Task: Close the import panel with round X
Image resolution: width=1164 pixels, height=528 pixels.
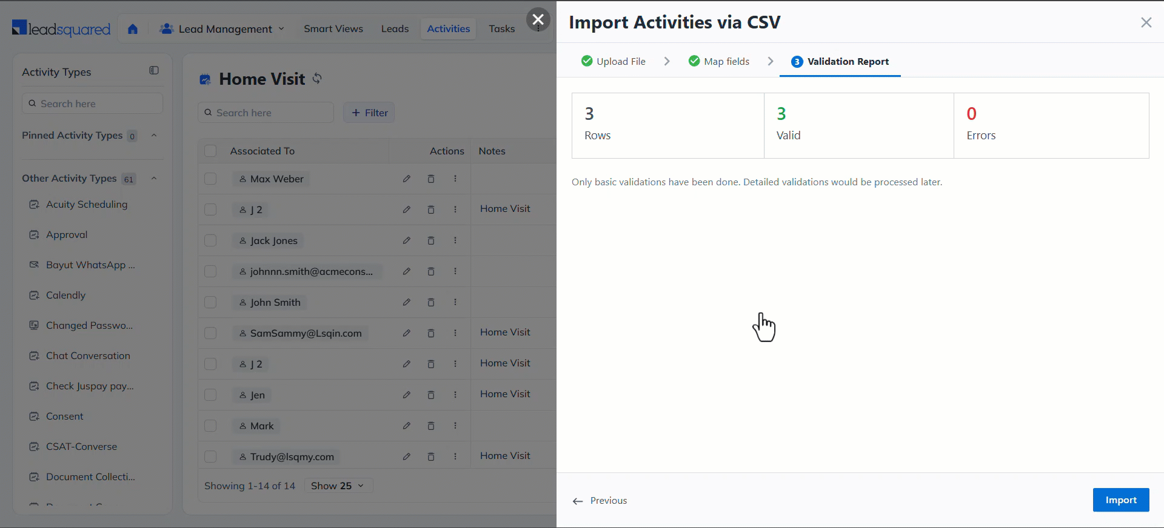Action: click(x=538, y=19)
